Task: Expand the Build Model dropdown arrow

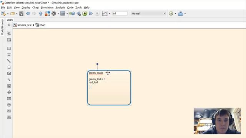Action: [x=185, y=13]
